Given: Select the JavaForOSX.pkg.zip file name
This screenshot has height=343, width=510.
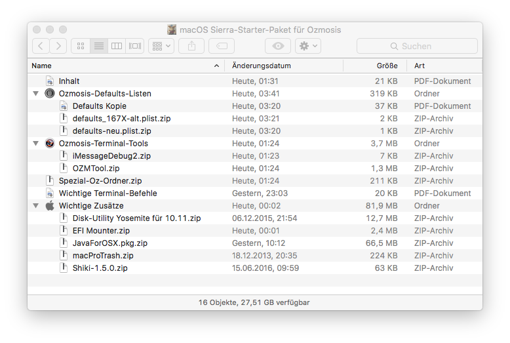Looking at the screenshot, I should (110, 243).
